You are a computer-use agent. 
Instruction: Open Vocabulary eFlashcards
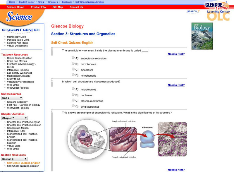tap(20, 82)
